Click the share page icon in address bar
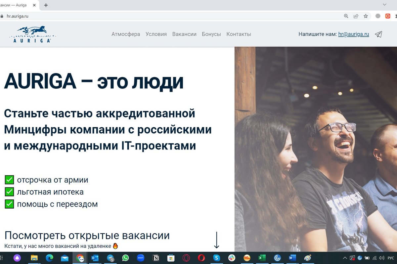 356,16
